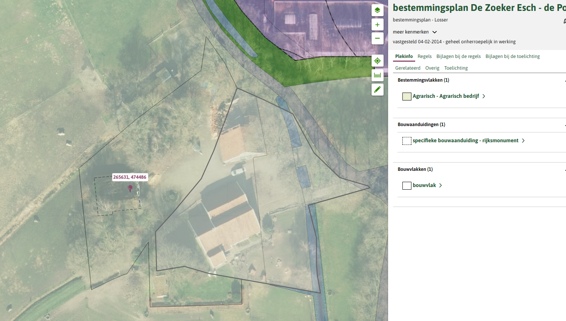The image size is (566, 321).
Task: Activate the measure ruler tool
Action: tap(377, 75)
